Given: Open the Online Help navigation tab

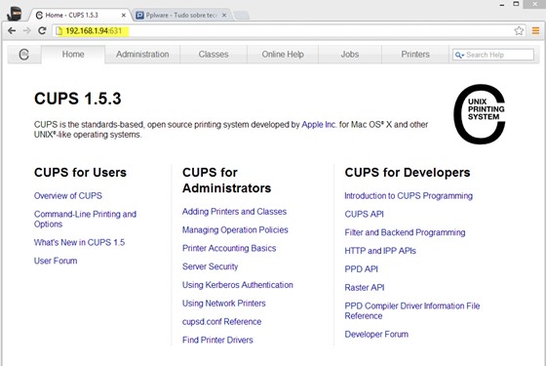Looking at the screenshot, I should (x=283, y=55).
